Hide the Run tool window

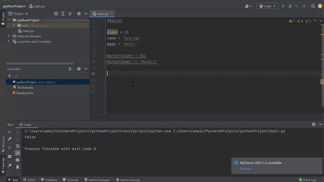[320, 124]
